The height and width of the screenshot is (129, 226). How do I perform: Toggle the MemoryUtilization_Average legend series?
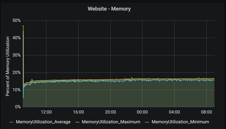(43, 122)
